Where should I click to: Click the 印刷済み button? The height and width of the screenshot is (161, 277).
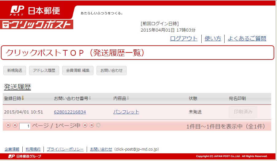pos(243,112)
